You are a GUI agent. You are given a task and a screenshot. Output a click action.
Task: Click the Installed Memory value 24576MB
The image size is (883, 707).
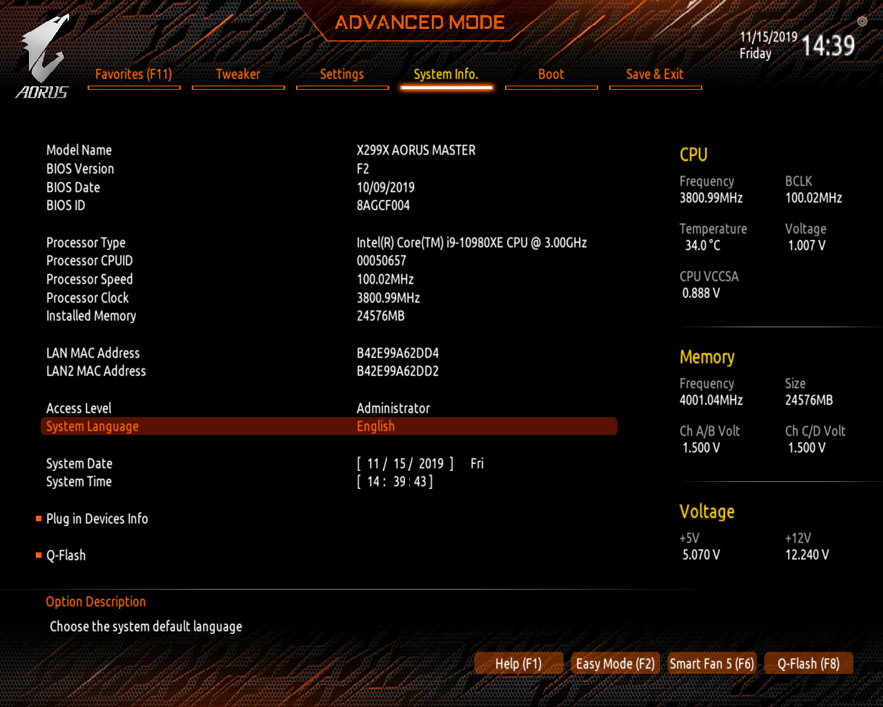[x=381, y=316]
